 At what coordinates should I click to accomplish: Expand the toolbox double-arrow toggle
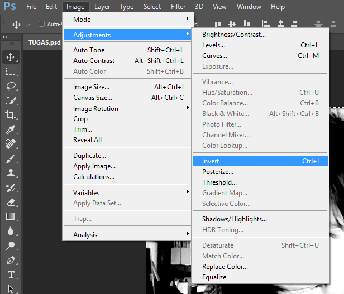tap(5, 37)
